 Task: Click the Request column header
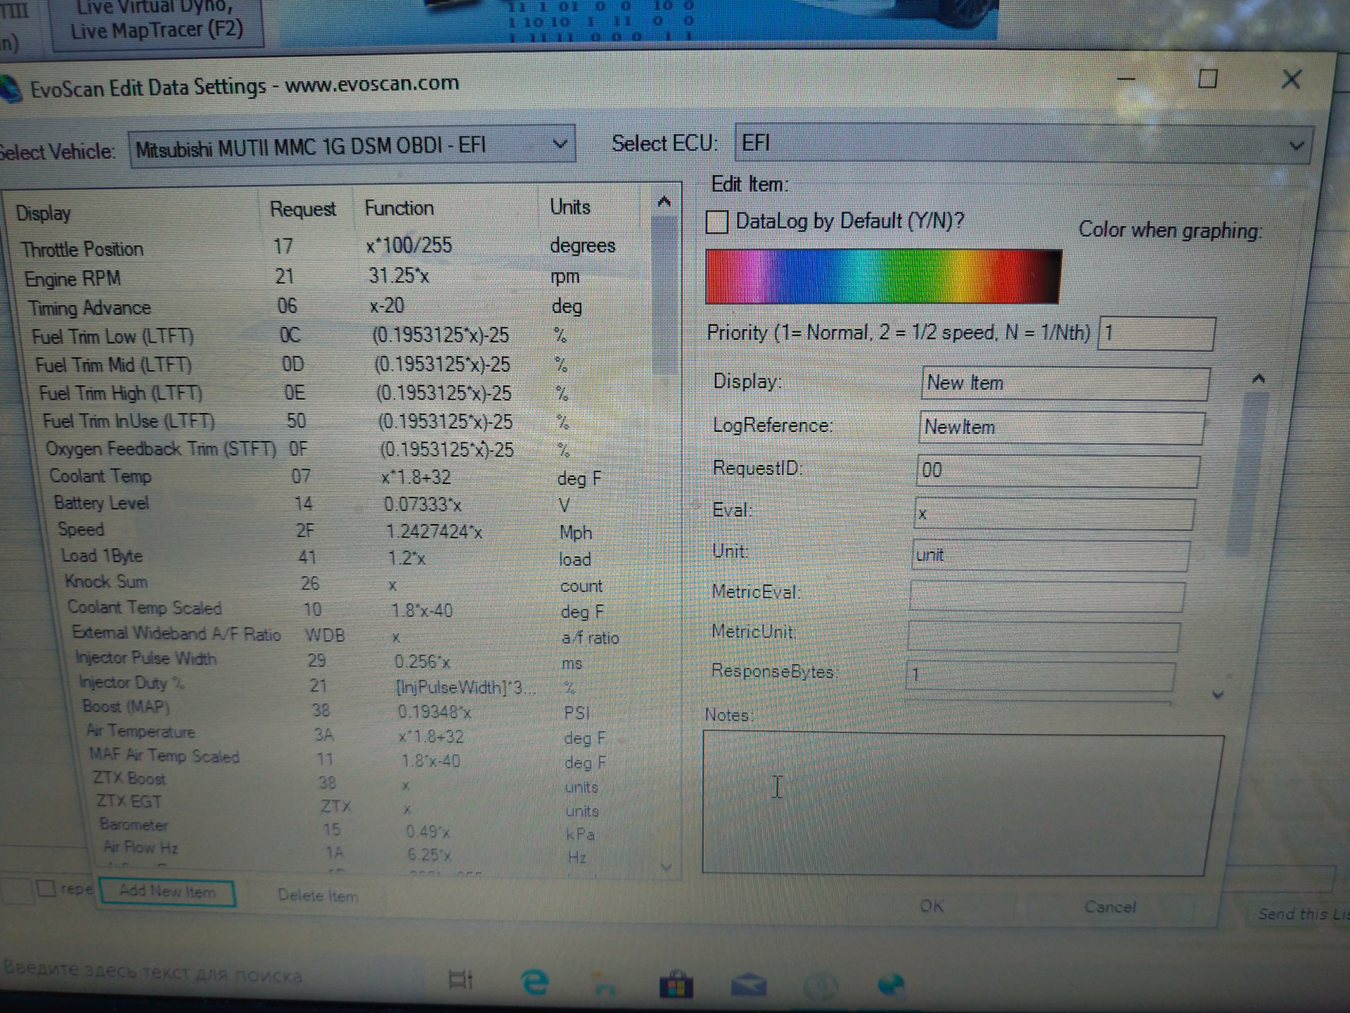(x=305, y=210)
